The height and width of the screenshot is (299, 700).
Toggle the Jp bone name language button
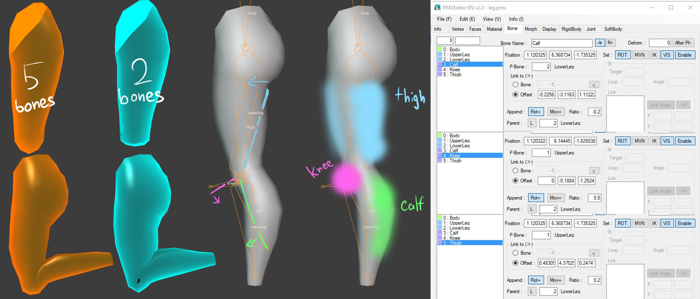(x=600, y=43)
